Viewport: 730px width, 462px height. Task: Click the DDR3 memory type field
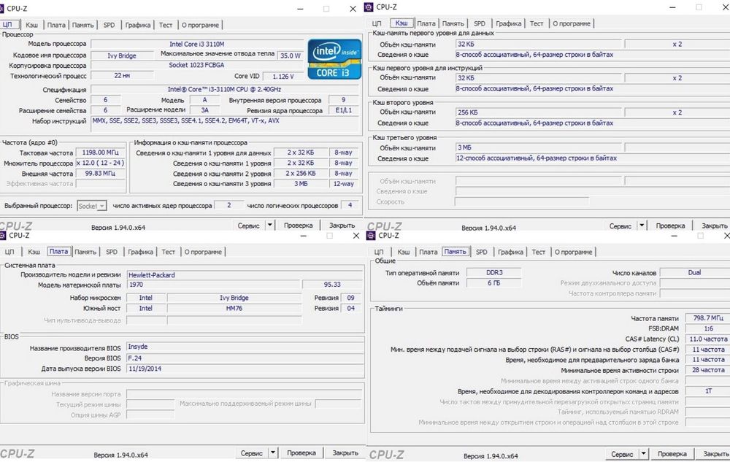pos(494,273)
